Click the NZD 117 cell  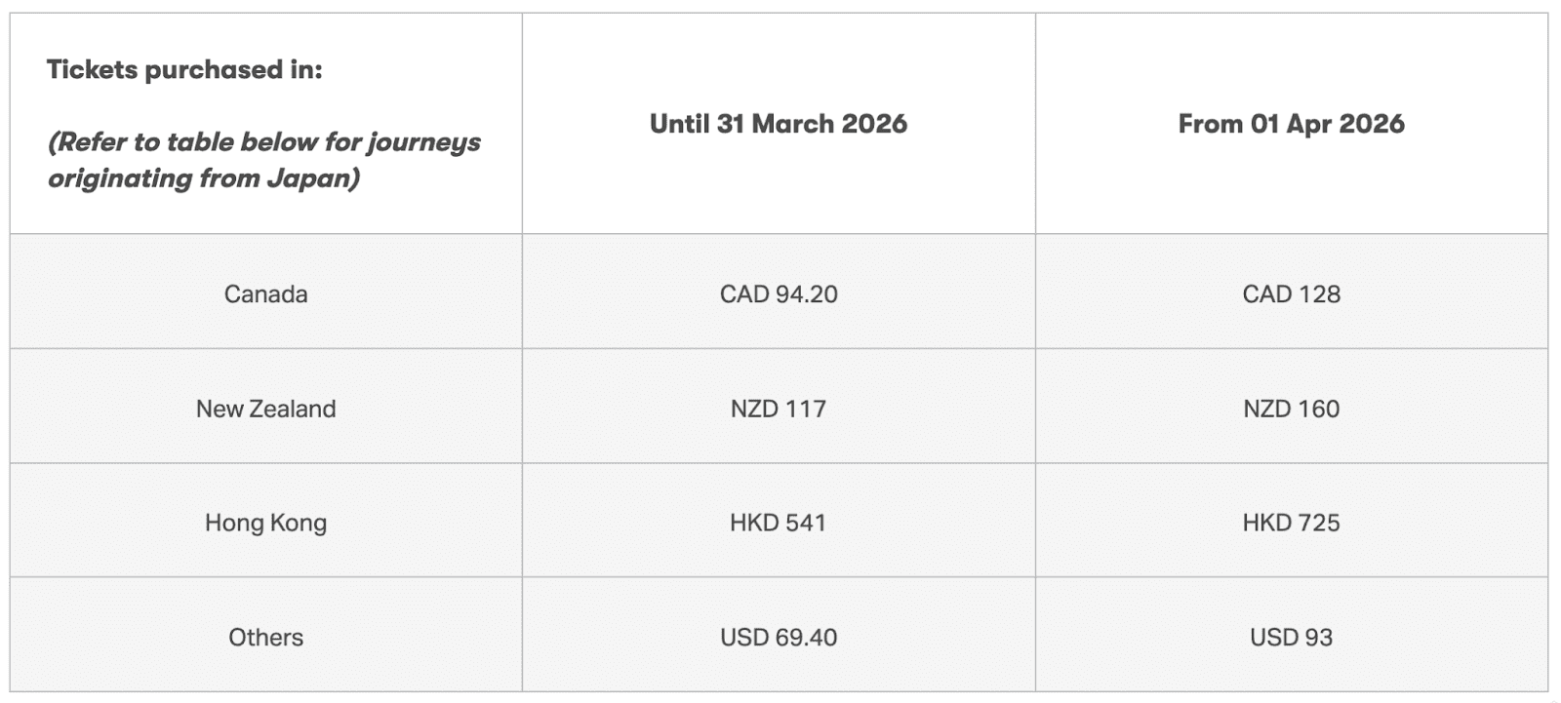click(x=778, y=409)
